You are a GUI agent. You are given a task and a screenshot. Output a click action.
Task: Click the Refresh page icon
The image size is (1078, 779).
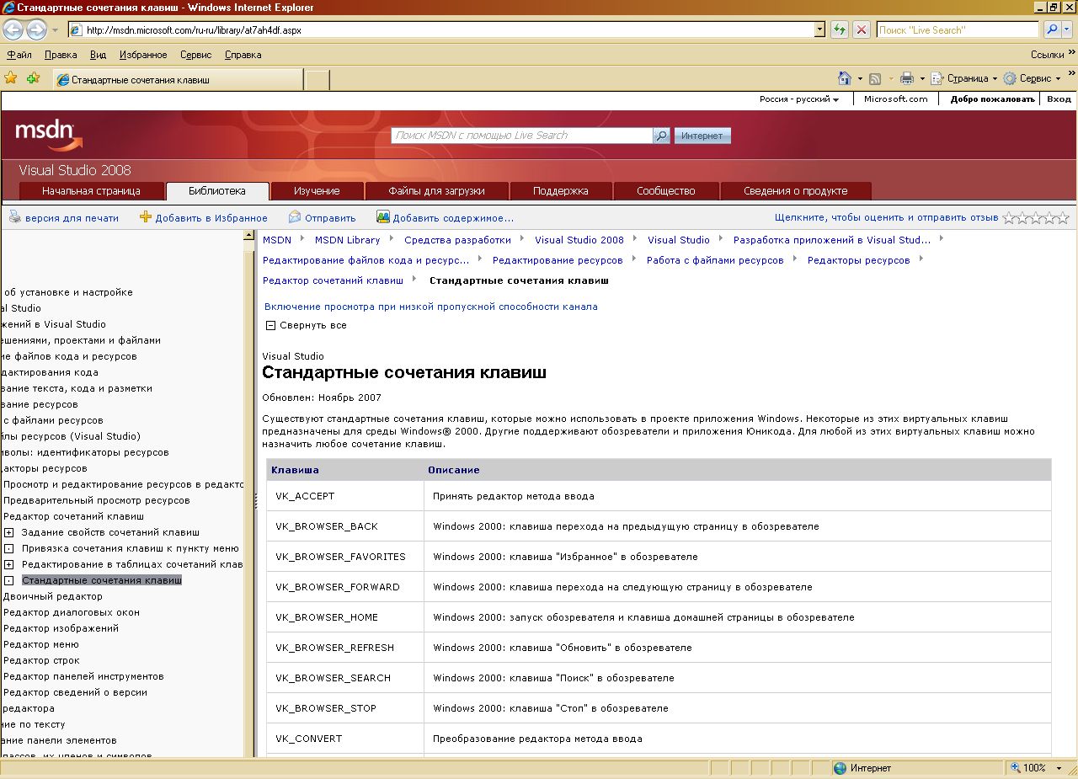click(x=839, y=29)
